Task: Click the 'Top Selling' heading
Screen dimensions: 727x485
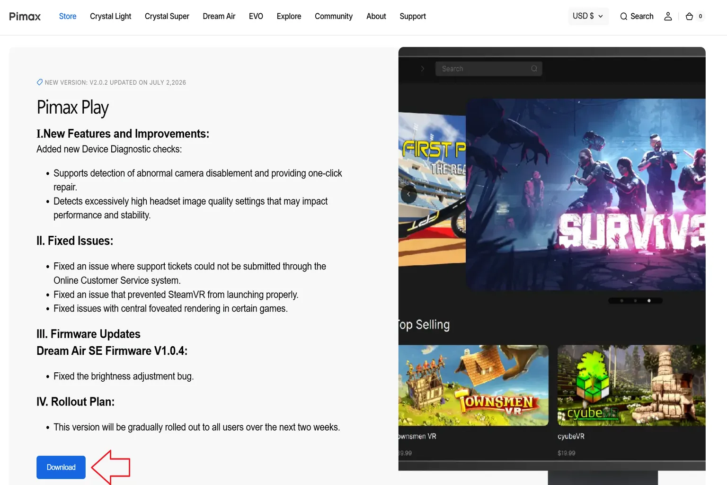Action: coord(424,325)
